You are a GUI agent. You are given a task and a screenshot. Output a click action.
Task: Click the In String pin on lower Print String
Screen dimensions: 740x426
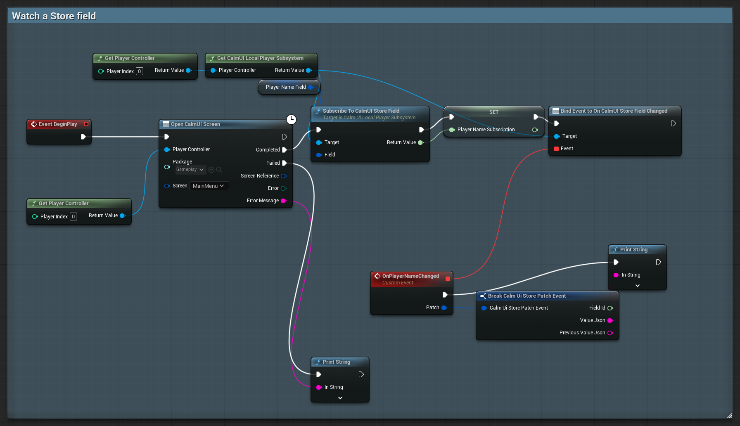[x=319, y=387]
